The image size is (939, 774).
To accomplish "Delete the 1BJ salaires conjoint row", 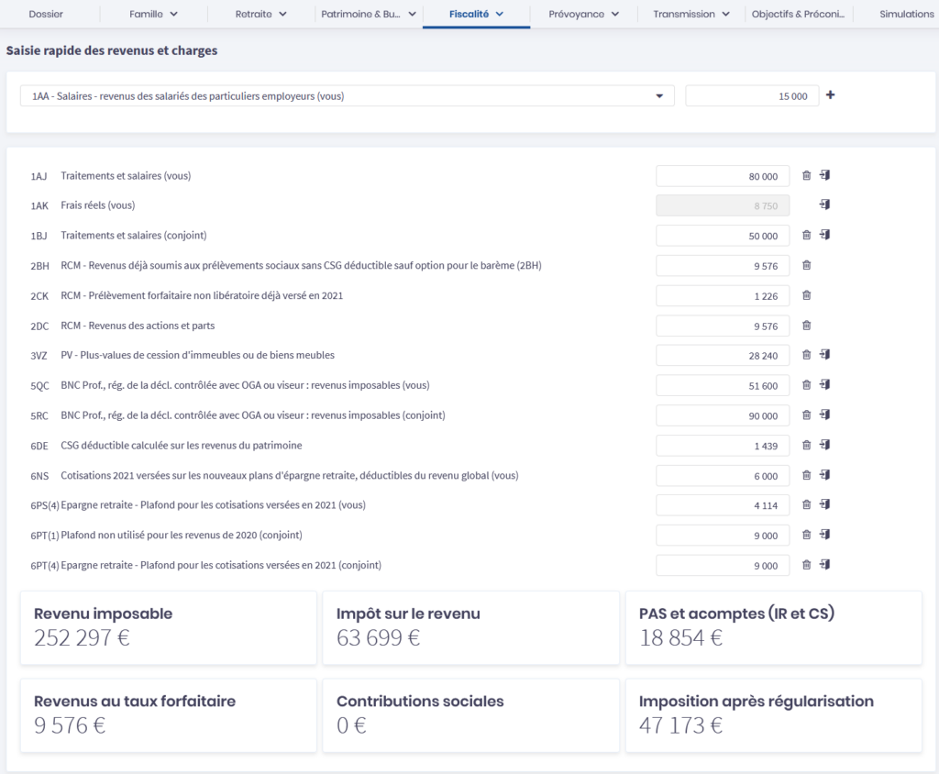I will coord(806,236).
